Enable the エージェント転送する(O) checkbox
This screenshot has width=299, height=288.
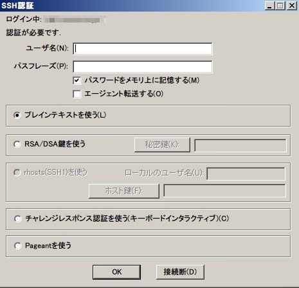pyautogui.click(x=77, y=94)
